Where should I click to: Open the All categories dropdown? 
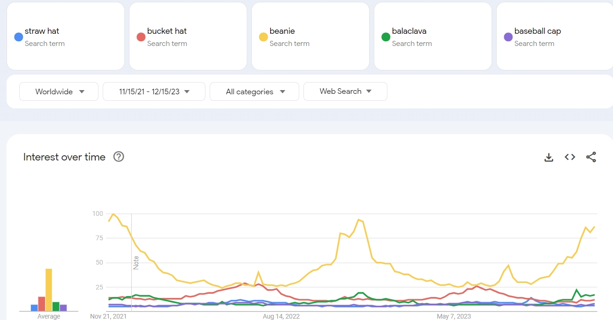[254, 91]
